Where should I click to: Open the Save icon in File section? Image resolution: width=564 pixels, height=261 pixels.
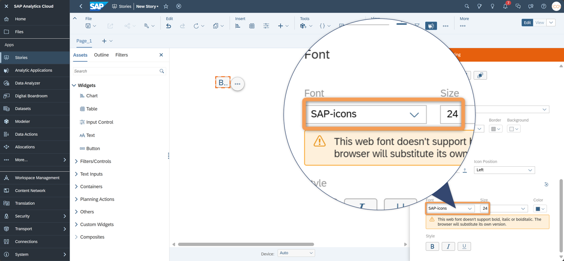click(x=88, y=26)
